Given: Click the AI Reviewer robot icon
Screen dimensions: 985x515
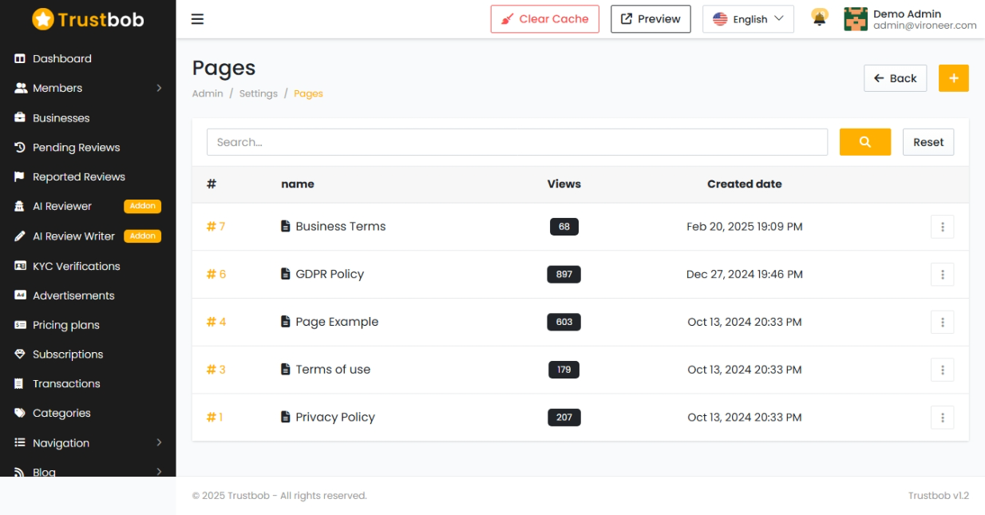Looking at the screenshot, I should [x=20, y=207].
